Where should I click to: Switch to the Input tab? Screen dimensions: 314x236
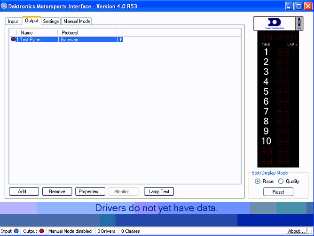[13, 21]
